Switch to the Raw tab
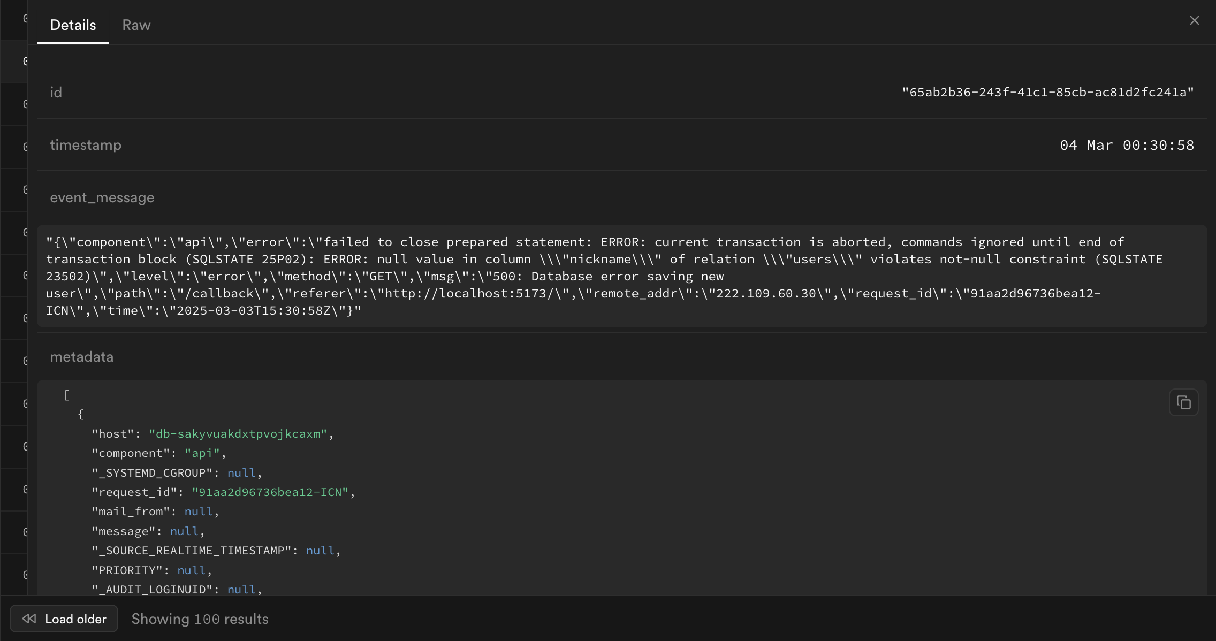 pos(136,25)
